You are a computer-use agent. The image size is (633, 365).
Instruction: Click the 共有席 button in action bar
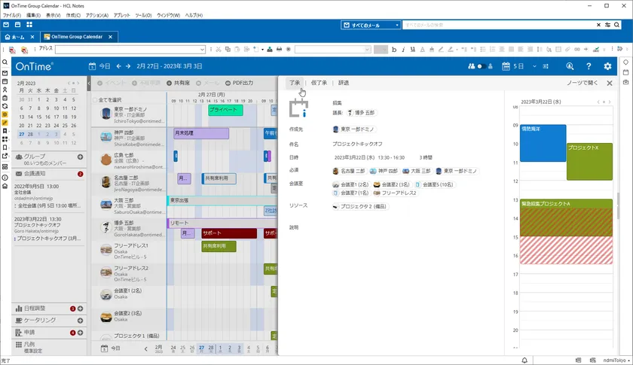pos(178,83)
